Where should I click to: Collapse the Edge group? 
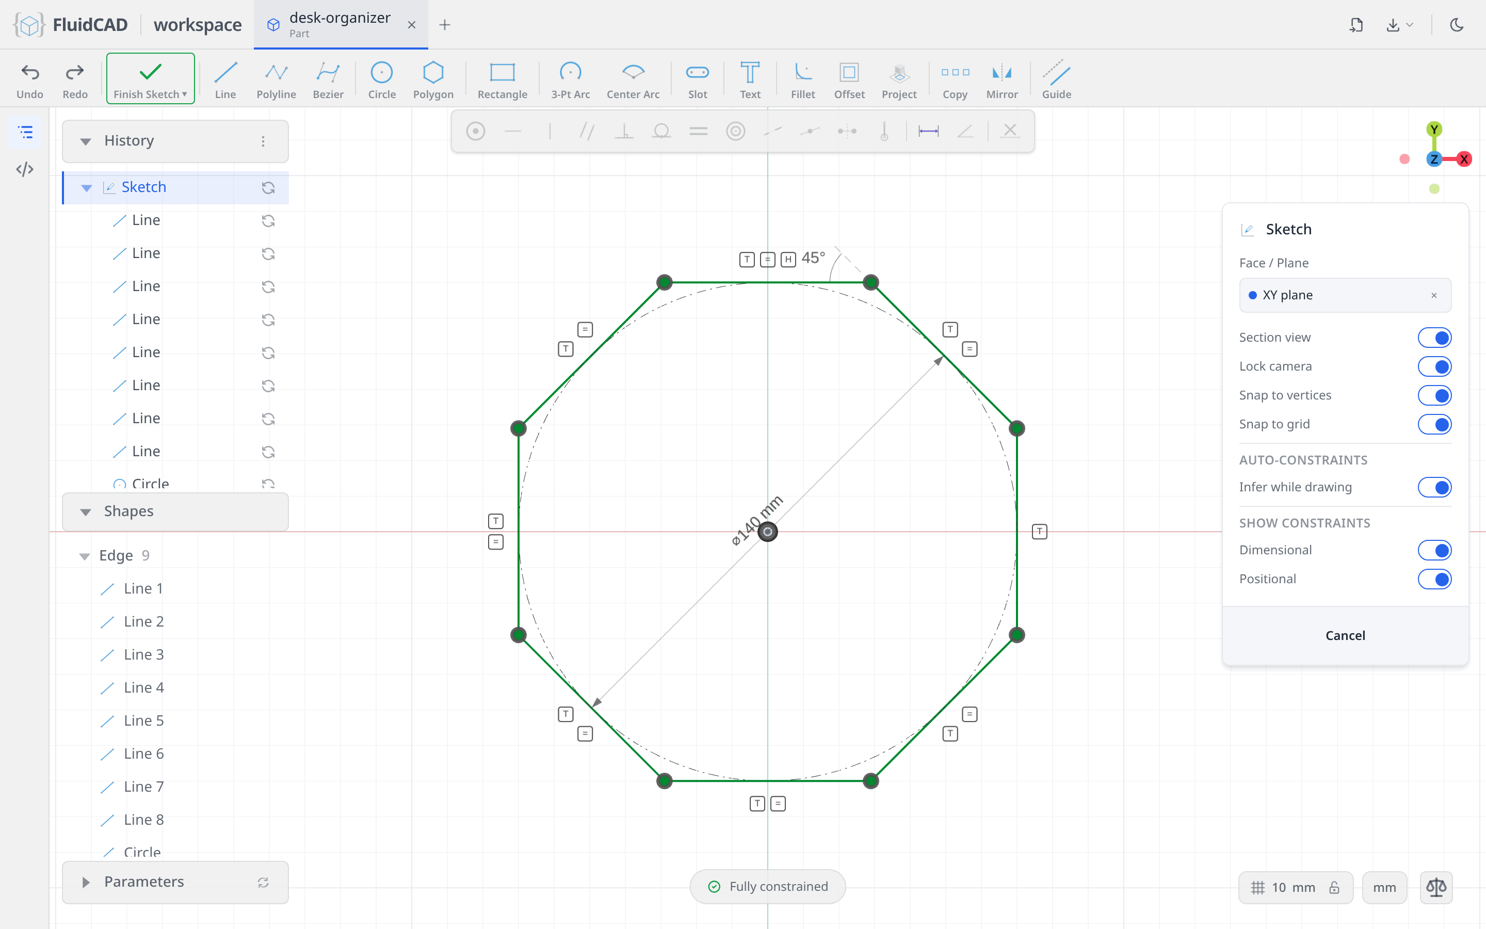84,556
